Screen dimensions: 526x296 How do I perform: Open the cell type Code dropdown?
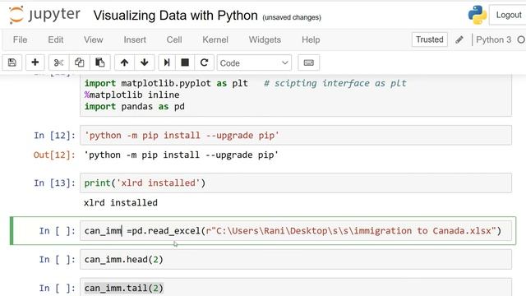point(254,62)
